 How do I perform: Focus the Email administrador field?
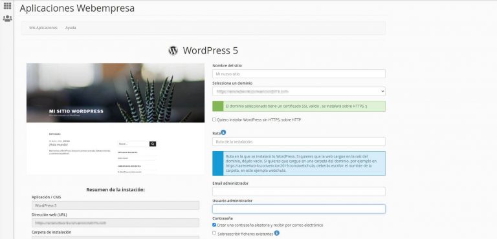click(299, 191)
